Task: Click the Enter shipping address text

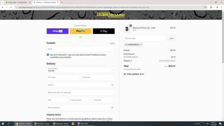Action: pos(167,61)
